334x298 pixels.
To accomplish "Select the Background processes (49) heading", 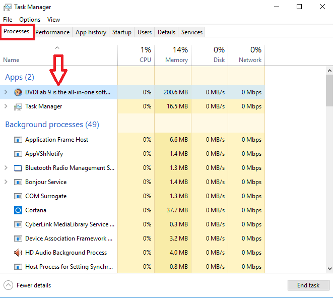I will pyautogui.click(x=52, y=125).
